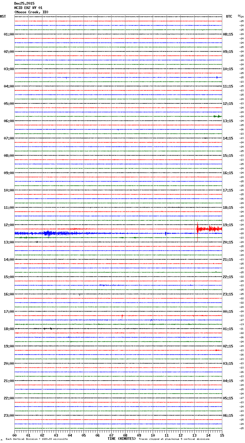
Task: Select the 16:00 MST time label
Action: (9, 294)
